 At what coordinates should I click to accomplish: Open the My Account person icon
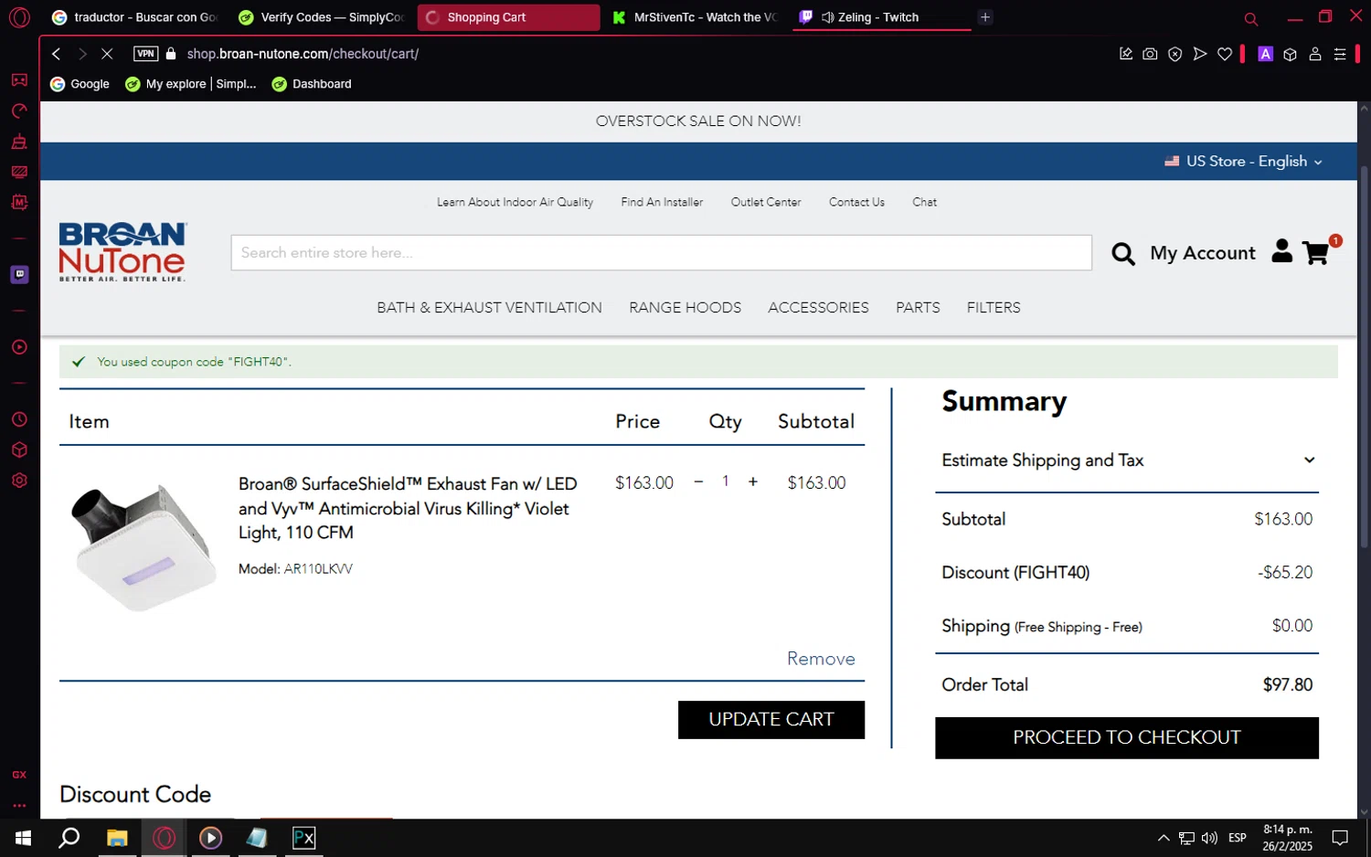(1282, 251)
